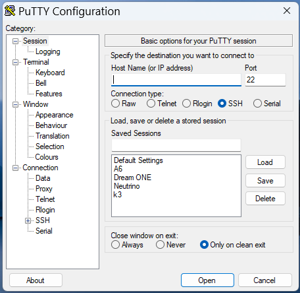Collapse the Session tree node
Image resolution: width=300 pixels, height=293 pixels.
pos(15,41)
